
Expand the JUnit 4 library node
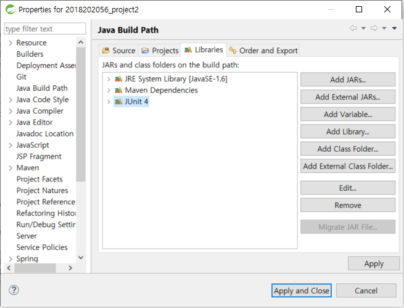point(109,102)
